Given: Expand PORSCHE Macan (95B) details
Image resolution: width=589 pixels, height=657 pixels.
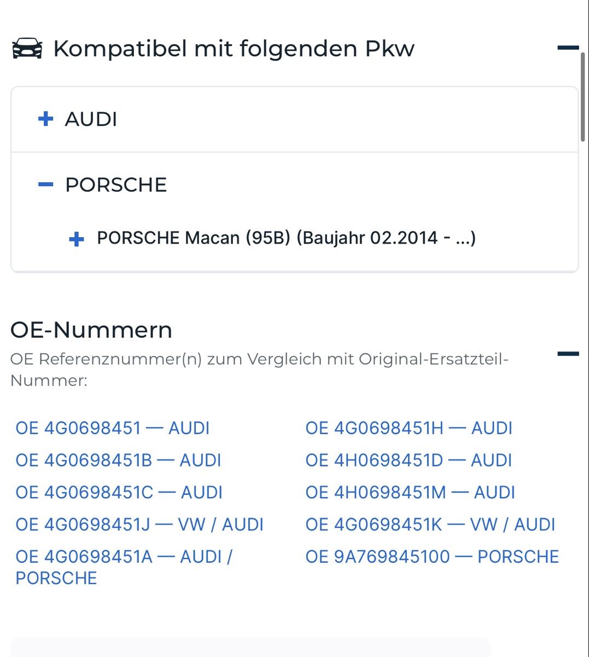Looking at the screenshot, I should pyautogui.click(x=77, y=239).
